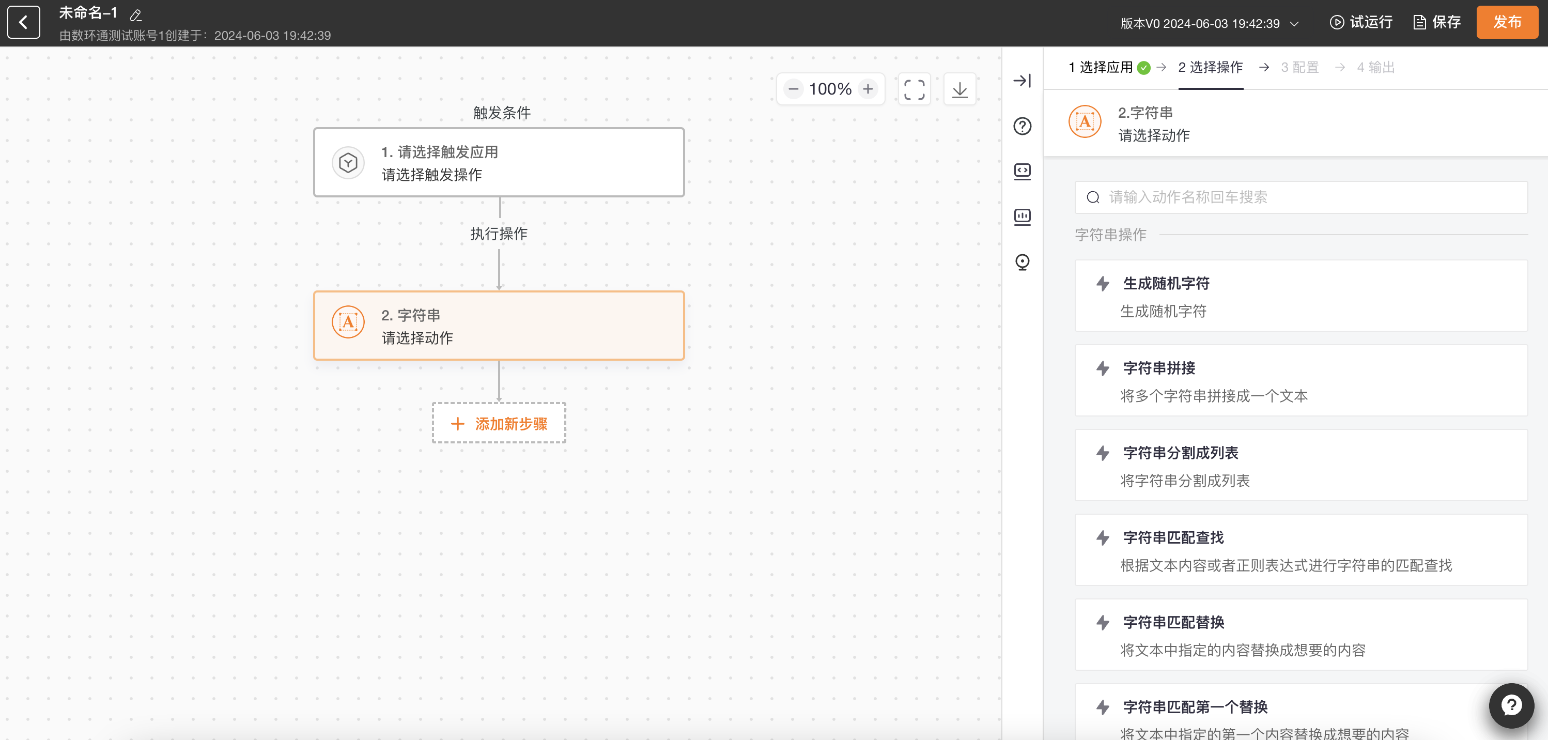Open the version V0 dropdown

(x=1209, y=23)
